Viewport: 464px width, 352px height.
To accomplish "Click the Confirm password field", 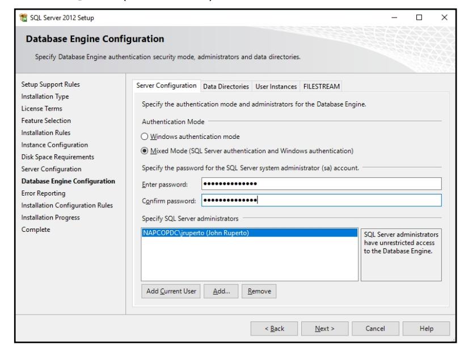I will tap(322, 200).
